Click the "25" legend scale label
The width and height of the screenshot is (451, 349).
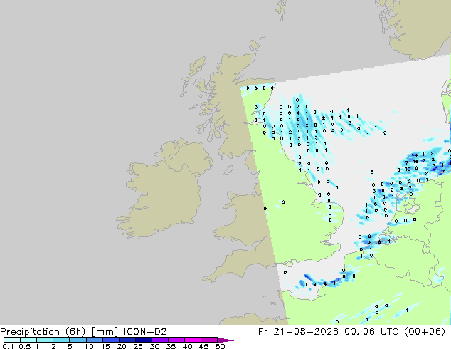click(x=138, y=346)
